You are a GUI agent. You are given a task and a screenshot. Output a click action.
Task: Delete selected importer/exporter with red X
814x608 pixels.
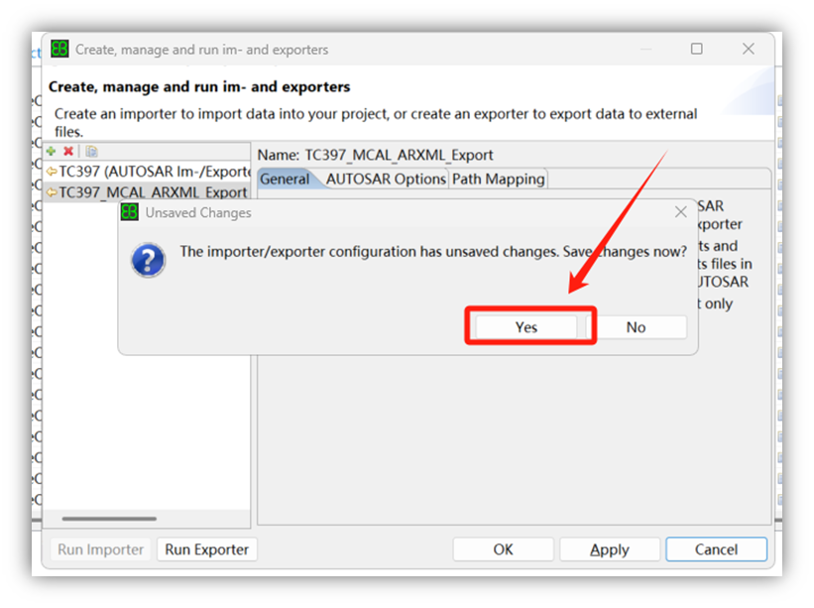(68, 151)
